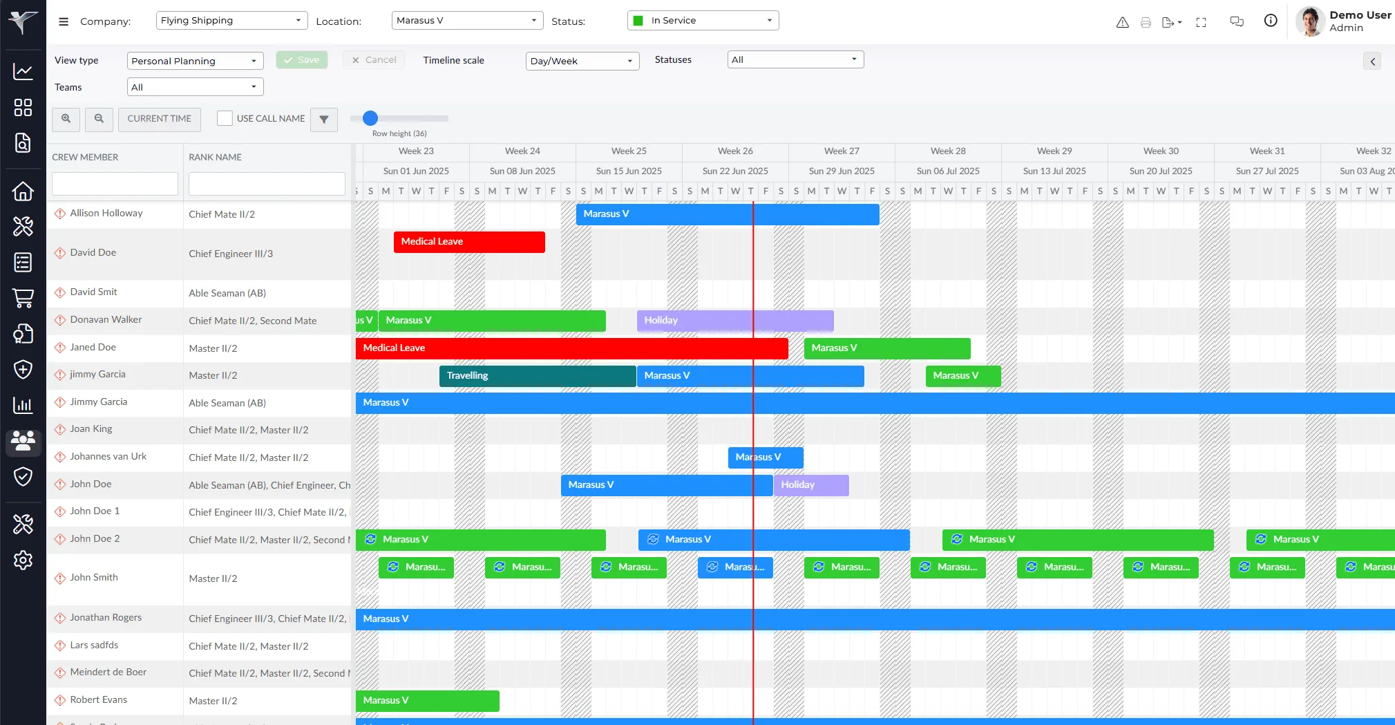Open the hamburger menu
The height and width of the screenshot is (725, 1395).
pyautogui.click(x=64, y=21)
